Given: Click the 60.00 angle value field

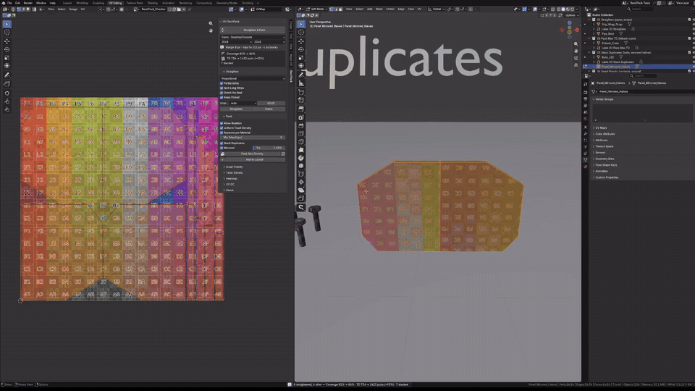Looking at the screenshot, I should coord(271,104).
